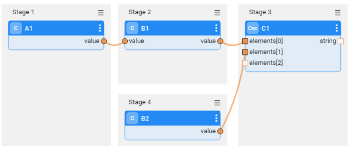The width and height of the screenshot is (351, 146).
Task: Click the C type icon on A1
Action: 16,28
